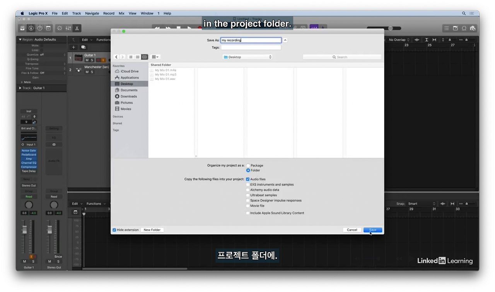Screen dimensions: 495x292
Task: Select Package project organization
Action: point(248,165)
